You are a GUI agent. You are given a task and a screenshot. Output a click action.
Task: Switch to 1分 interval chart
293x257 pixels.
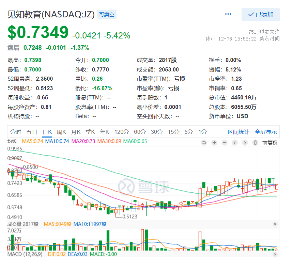202,132
